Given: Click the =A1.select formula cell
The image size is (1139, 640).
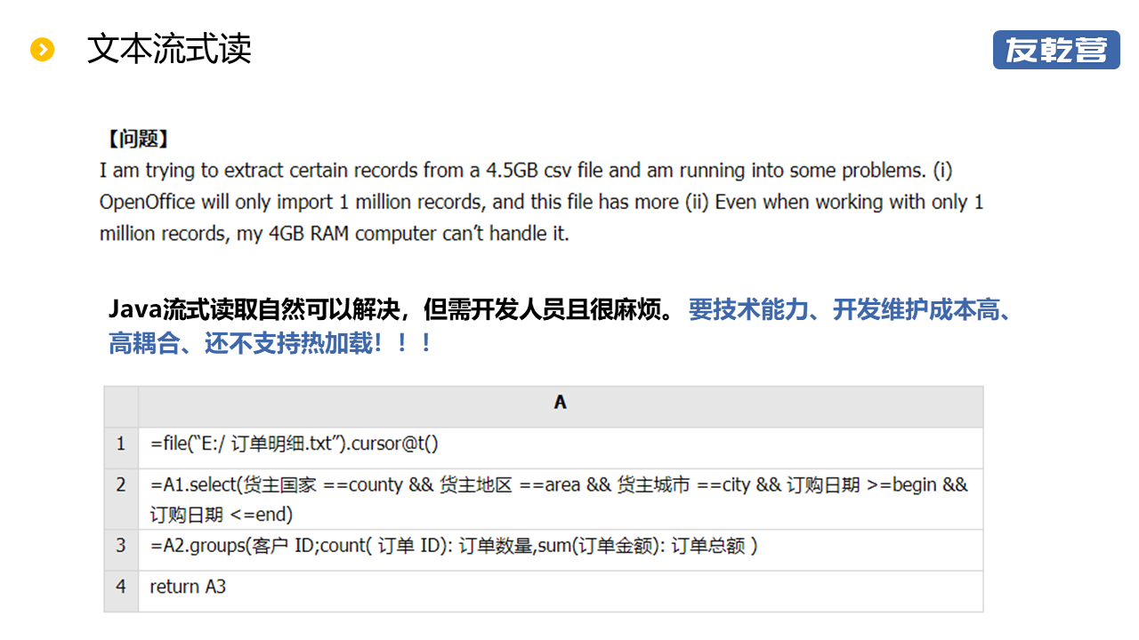Looking at the screenshot, I should (x=561, y=499).
